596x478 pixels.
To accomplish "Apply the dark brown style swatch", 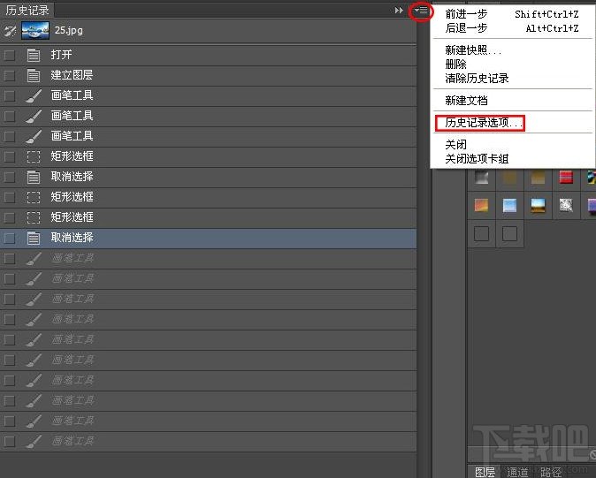I will 509,178.
